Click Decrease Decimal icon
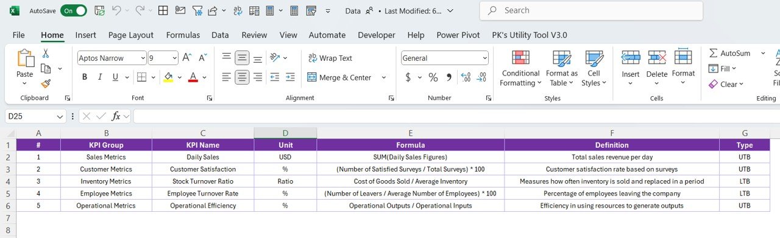Viewport: 780px width, 238px height. click(x=481, y=77)
